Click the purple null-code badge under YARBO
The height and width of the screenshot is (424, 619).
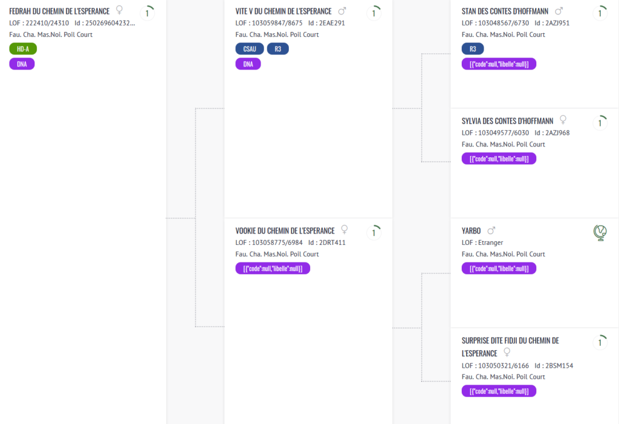(x=499, y=269)
